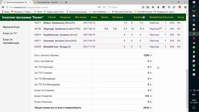Viewport: 199px width, 112px height.
Task: Go to Мои заказы
Action: click(x=81, y=17)
